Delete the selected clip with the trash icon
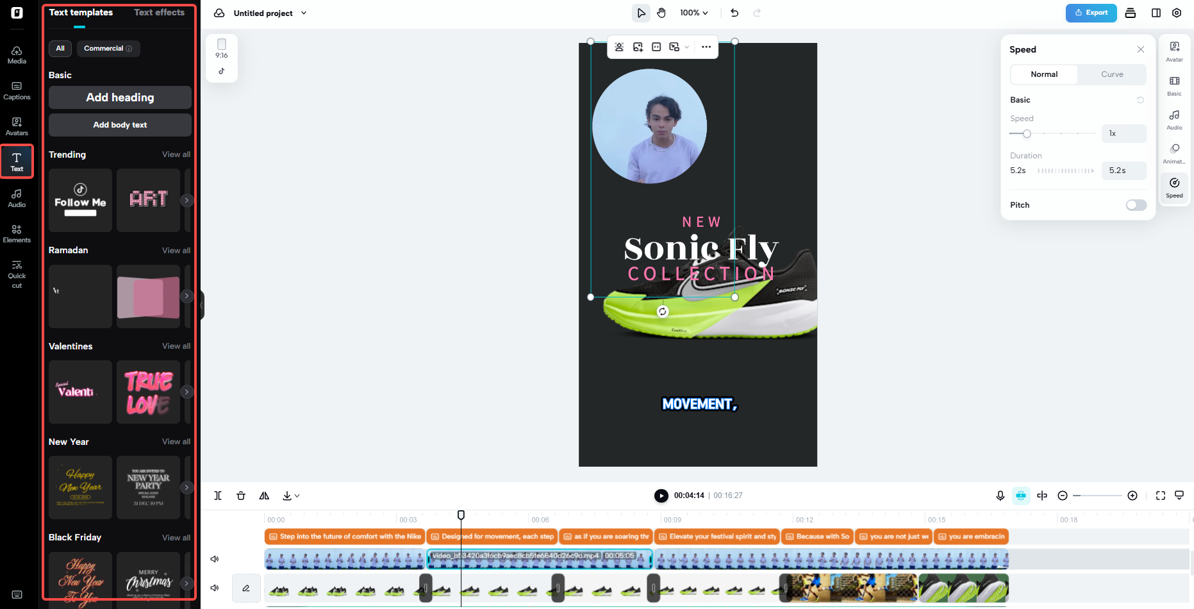This screenshot has width=1194, height=609. pyautogui.click(x=241, y=496)
